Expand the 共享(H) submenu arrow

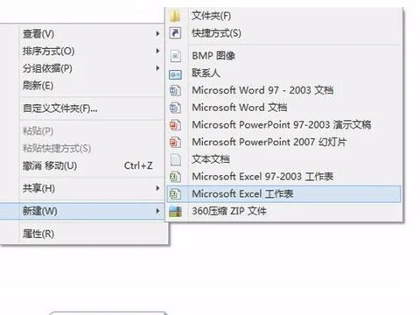click(157, 188)
